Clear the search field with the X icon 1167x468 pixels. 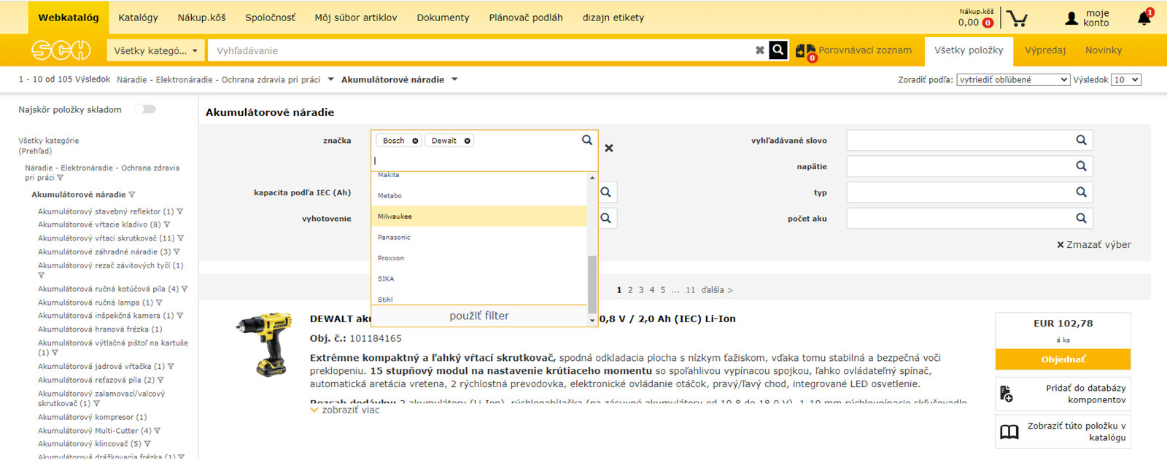(x=760, y=50)
